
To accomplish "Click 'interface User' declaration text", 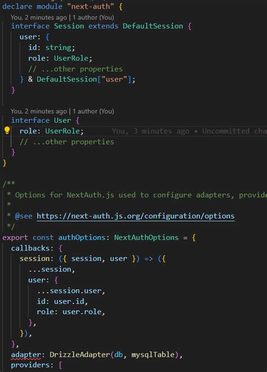I will (41, 120).
